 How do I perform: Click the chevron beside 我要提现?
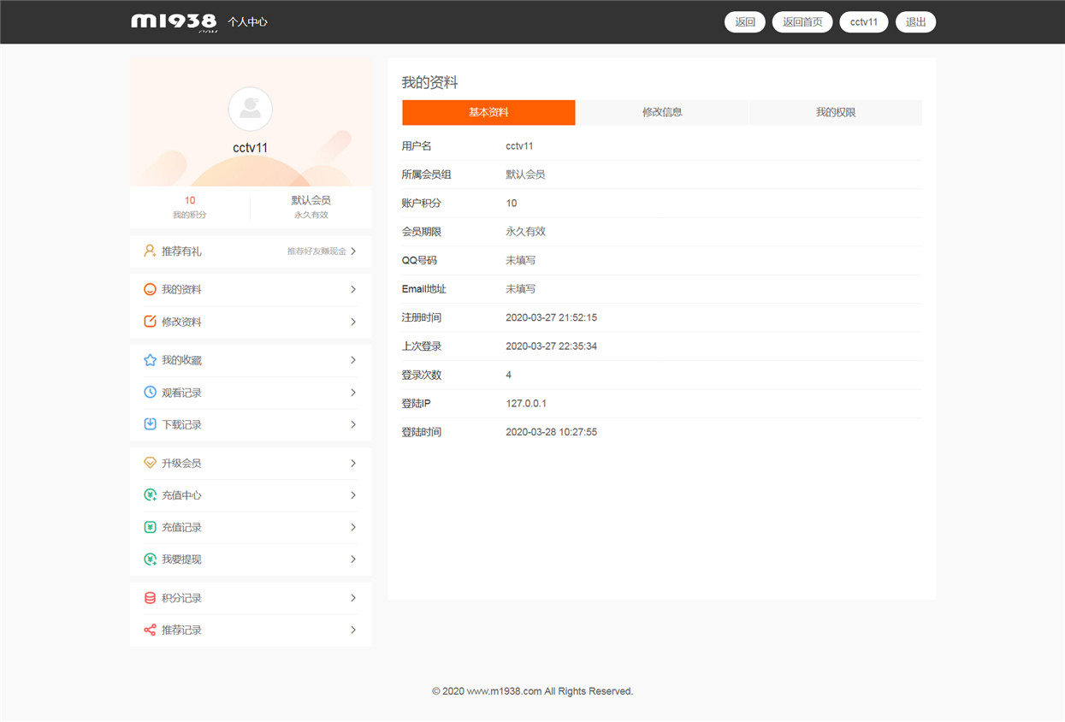pyautogui.click(x=353, y=559)
